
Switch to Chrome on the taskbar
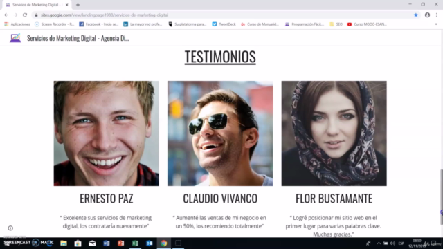[x=164, y=243]
